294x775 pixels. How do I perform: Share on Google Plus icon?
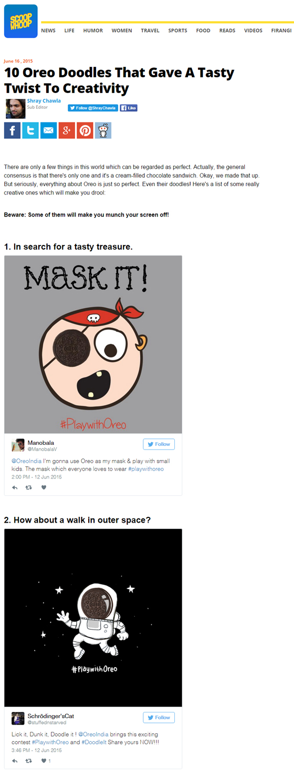67,130
